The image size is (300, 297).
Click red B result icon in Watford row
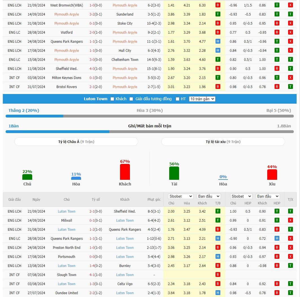[x=218, y=32]
